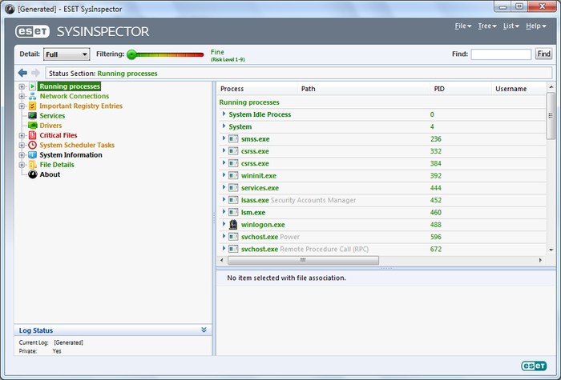Click the red end of filtering slider

coord(199,54)
